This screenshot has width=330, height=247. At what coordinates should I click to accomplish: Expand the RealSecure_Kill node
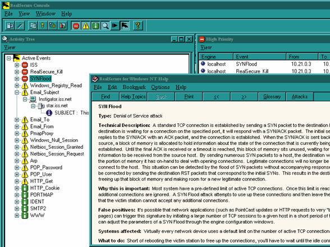[17, 72]
